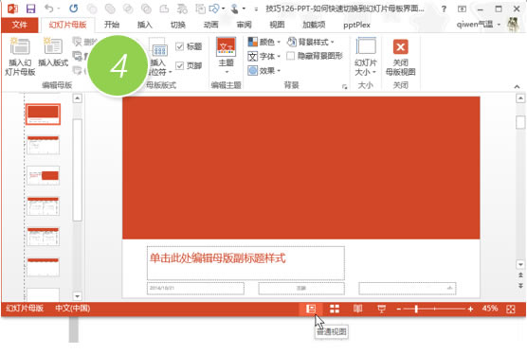Click previous slide double-arrow button
Viewport: 527px width, 354px height.
click(520, 275)
